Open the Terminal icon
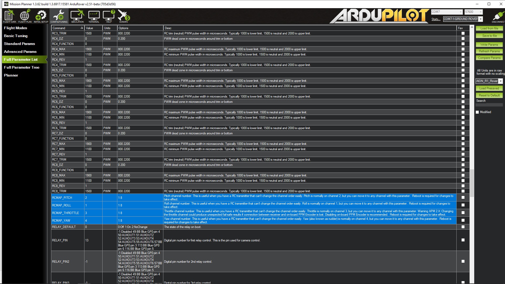 pyautogui.click(x=94, y=16)
